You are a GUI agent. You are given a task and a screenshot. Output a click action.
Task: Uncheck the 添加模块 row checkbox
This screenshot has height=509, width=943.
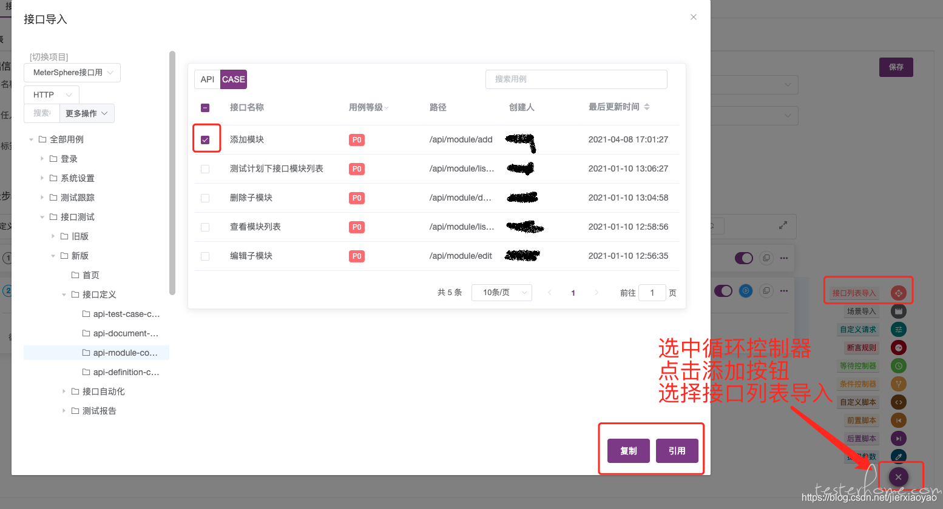[205, 140]
